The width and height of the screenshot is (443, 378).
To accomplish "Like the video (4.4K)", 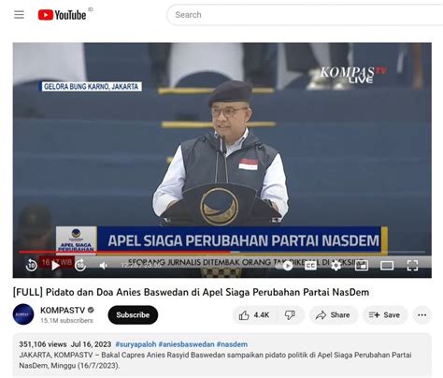I will [x=254, y=315].
